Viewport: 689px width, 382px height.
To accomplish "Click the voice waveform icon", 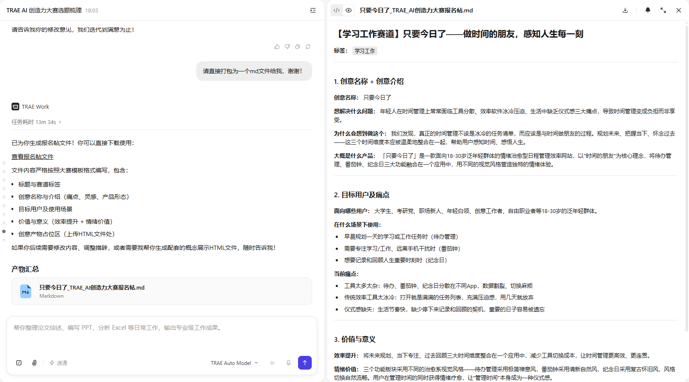I will tap(272, 363).
